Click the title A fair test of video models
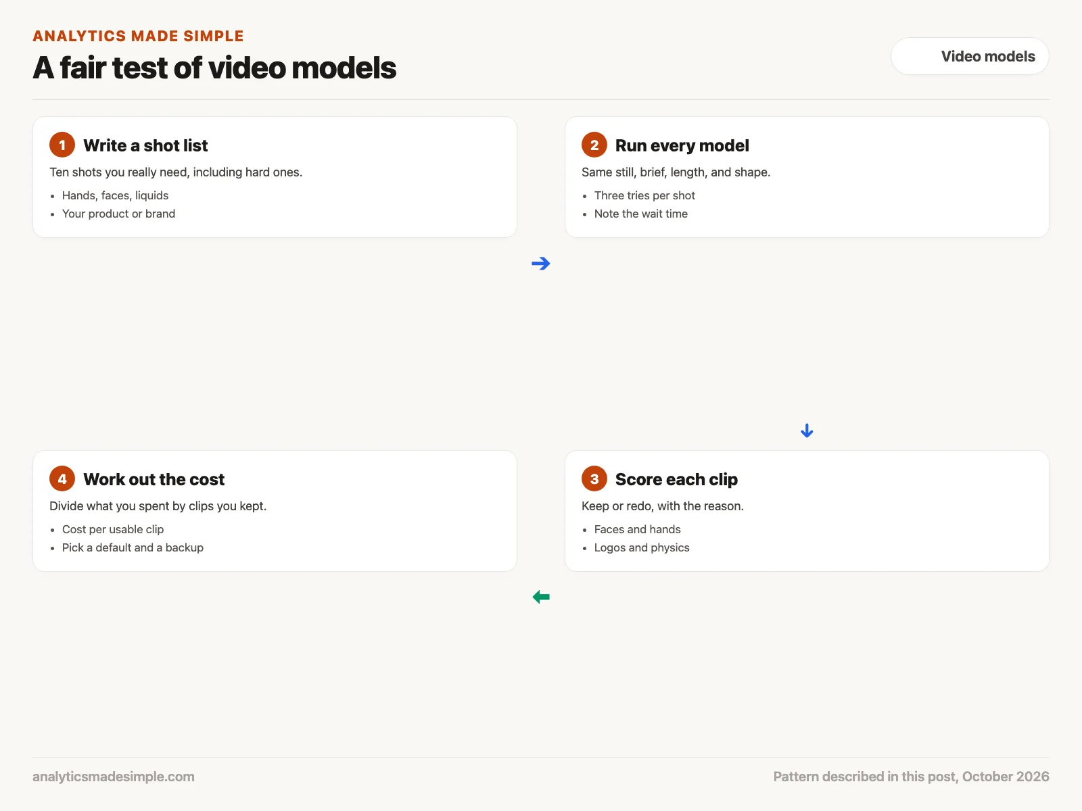1082x811 pixels. (x=214, y=68)
